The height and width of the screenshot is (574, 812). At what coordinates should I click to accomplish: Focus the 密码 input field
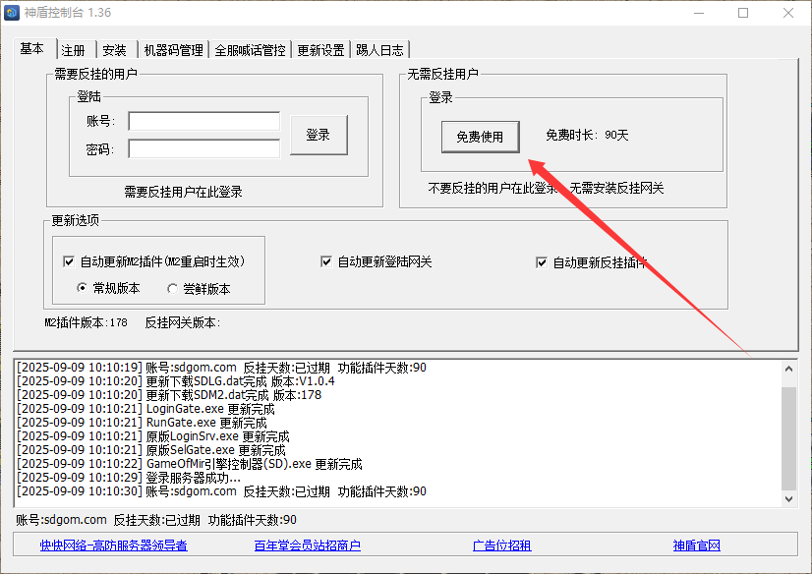point(203,149)
